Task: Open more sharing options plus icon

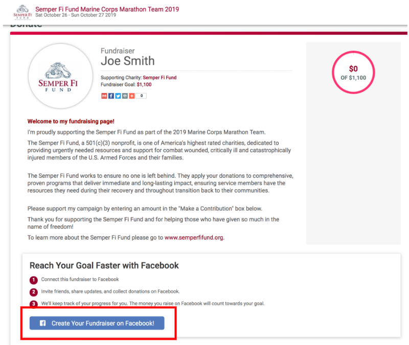Action: coord(132,96)
